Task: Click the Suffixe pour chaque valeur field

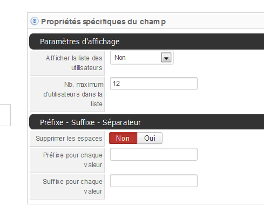Action: [154, 181]
